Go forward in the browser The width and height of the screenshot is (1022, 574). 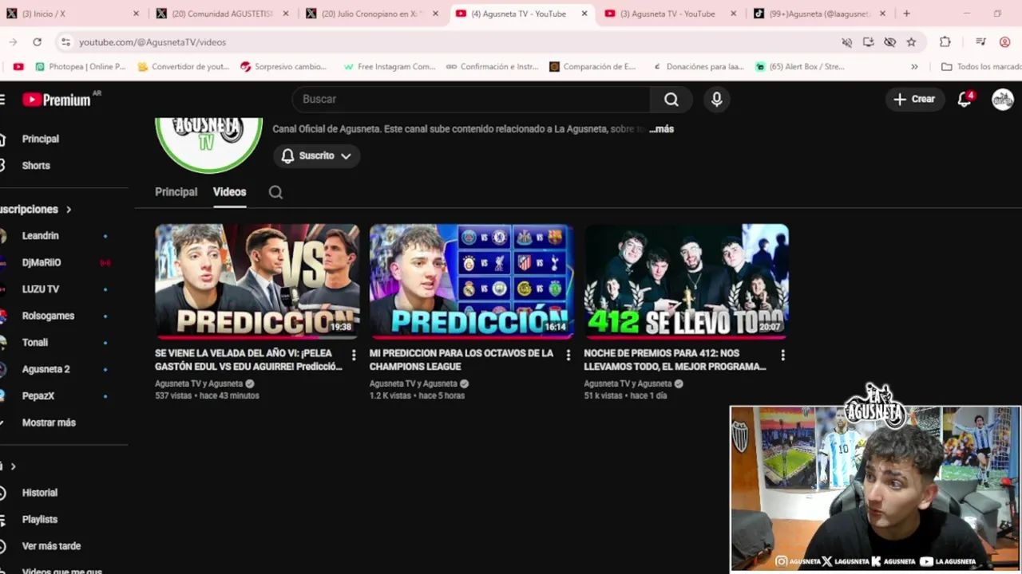pos(13,42)
